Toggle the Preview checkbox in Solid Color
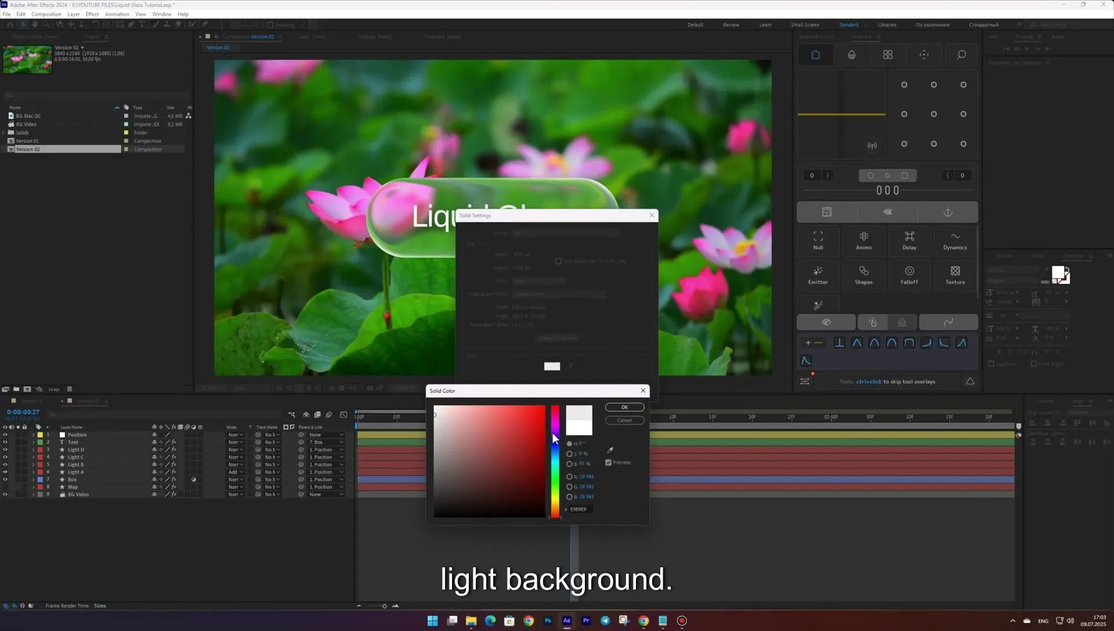The height and width of the screenshot is (631, 1114). pos(608,462)
